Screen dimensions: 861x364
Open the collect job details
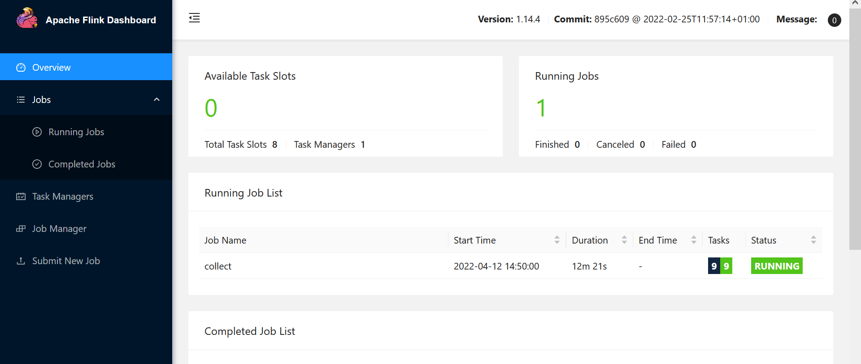[218, 266]
